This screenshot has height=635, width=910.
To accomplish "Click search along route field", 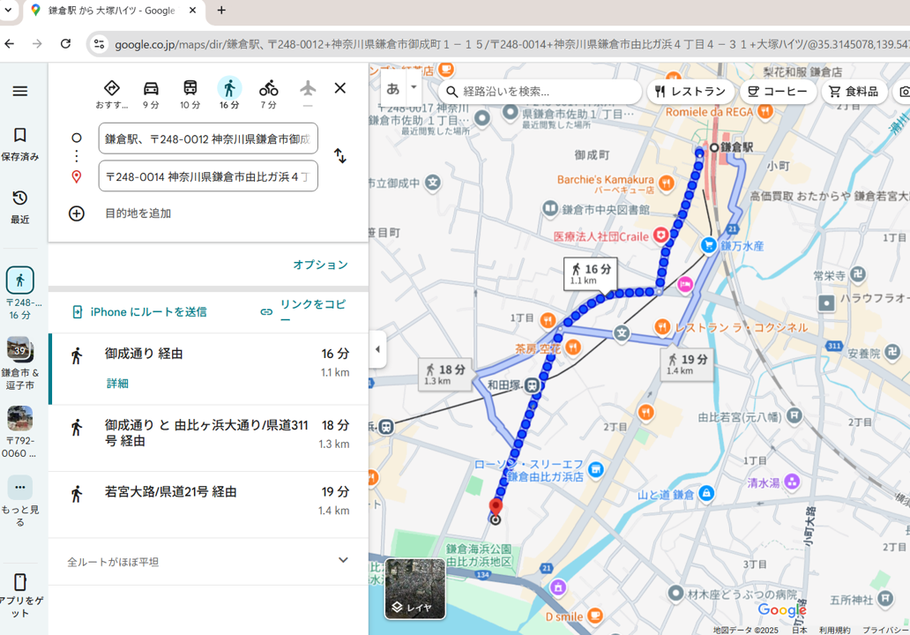I will coord(540,91).
